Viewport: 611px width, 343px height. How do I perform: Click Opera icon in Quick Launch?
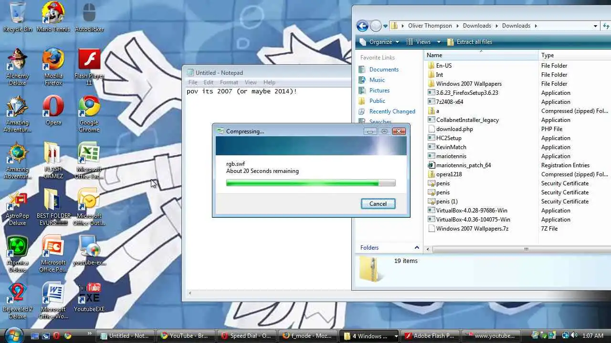[56, 336]
